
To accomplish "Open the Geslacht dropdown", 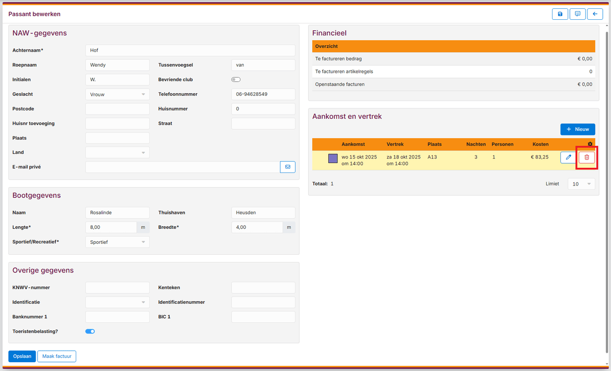I will coord(117,94).
